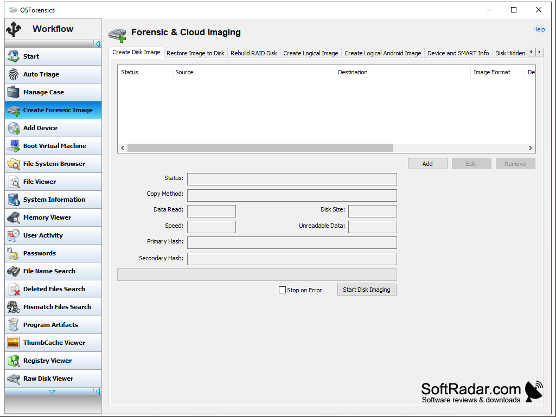Screen dimensions: 556x417
Task: Launch Auto Triage via its fingerprint icon
Action: pyautogui.click(x=14, y=74)
